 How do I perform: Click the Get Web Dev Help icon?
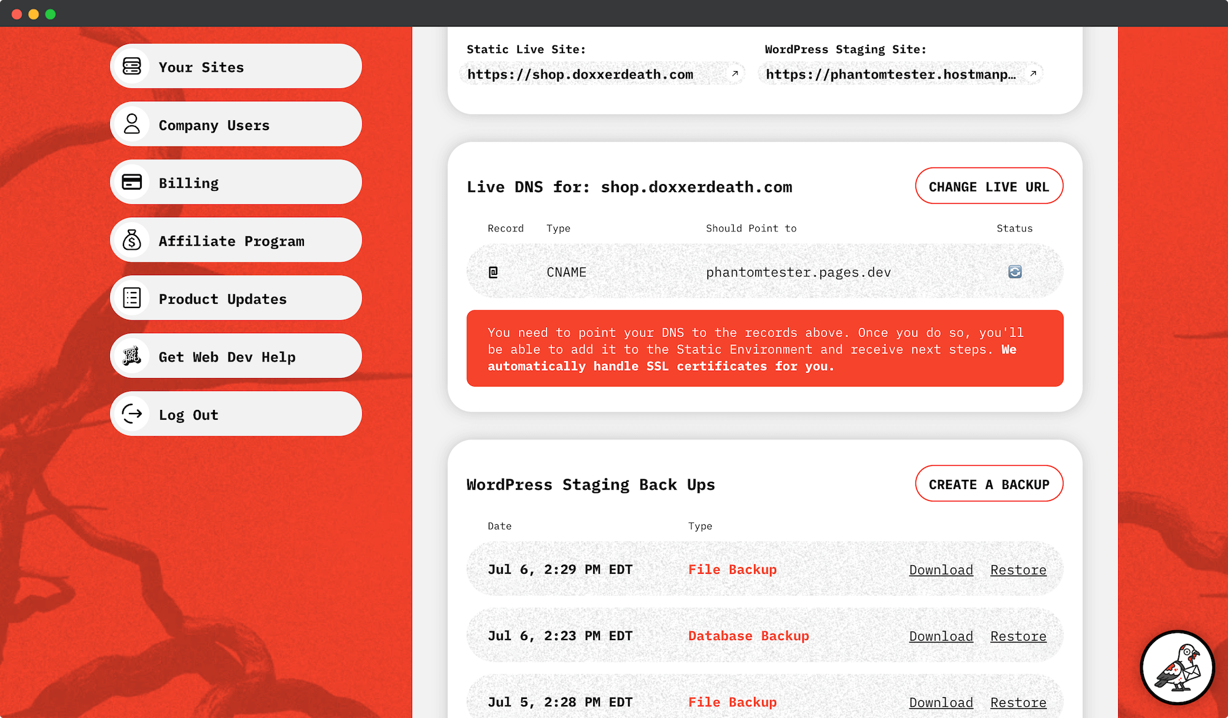(x=132, y=356)
